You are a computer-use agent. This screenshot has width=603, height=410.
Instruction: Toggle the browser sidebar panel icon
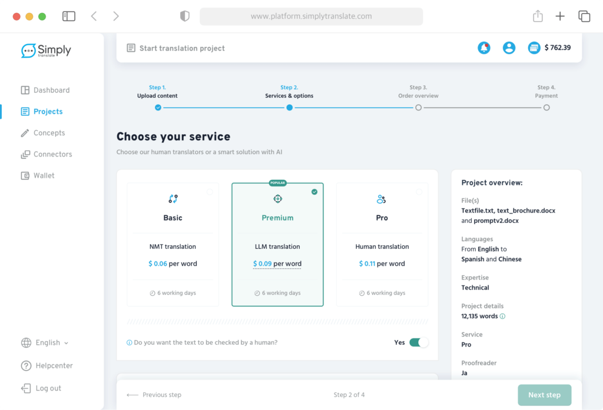[69, 16]
